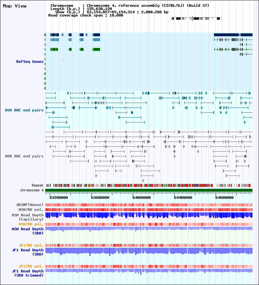Click the JF1 Read Depth (SRA trimmed) label
The width and height of the screenshot is (259, 285).
tap(28, 273)
